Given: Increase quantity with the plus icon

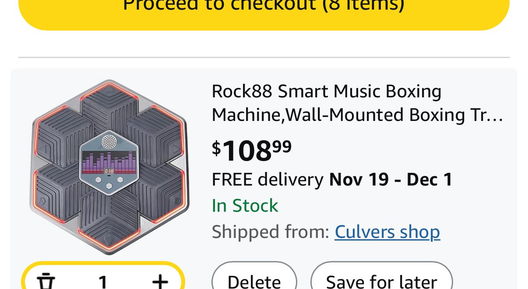Looking at the screenshot, I should 160,281.
